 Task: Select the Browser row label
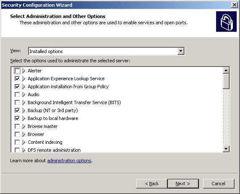(36, 134)
